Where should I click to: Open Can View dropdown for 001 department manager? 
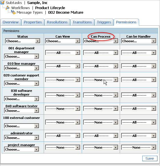[63, 52]
